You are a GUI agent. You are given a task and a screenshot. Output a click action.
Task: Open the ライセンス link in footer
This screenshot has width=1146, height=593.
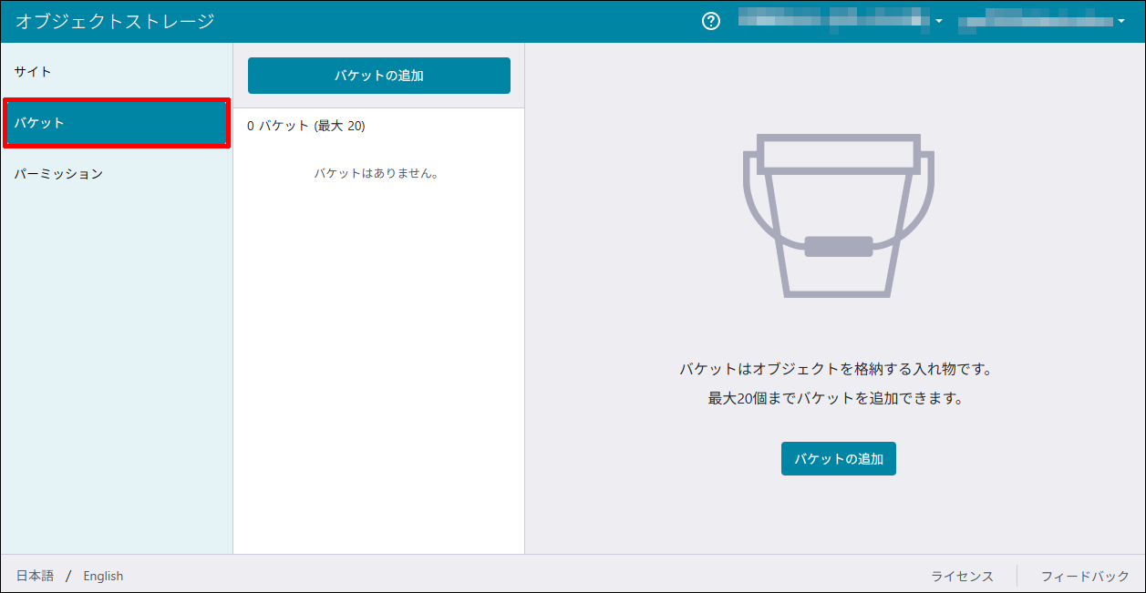click(962, 576)
